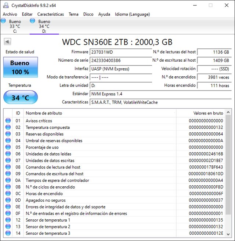Click status icon for Sensor de temperatura 2
Image resolution: width=235 pixels, height=241 pixels.
click(8, 226)
